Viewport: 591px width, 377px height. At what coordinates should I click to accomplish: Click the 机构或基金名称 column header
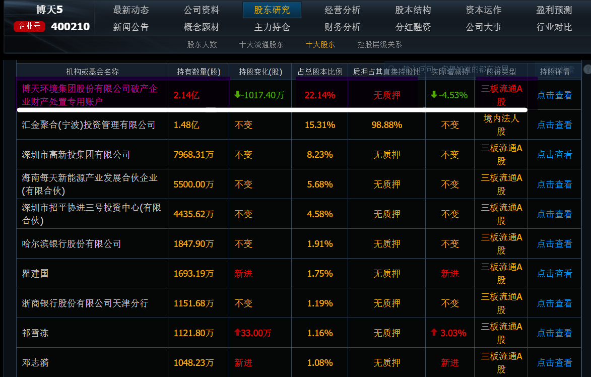tap(92, 72)
